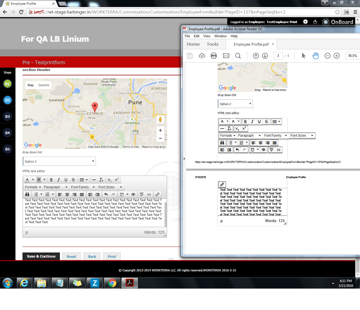Toggle italic in the web page HTML editor
This screenshot has height=310, width=360.
point(58,180)
